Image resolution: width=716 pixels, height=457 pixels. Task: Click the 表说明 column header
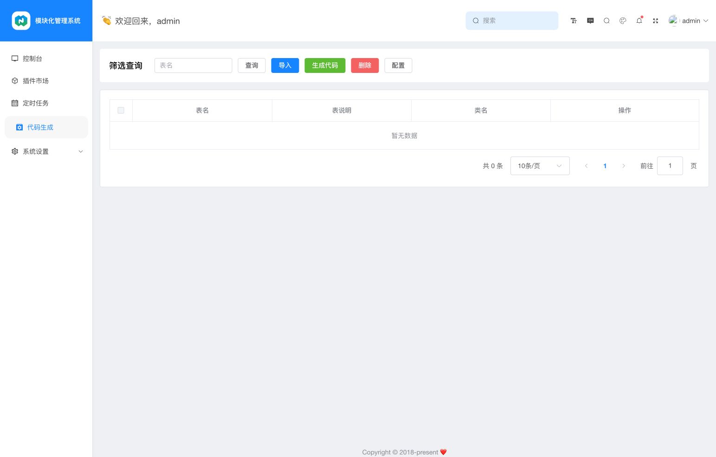pyautogui.click(x=342, y=111)
